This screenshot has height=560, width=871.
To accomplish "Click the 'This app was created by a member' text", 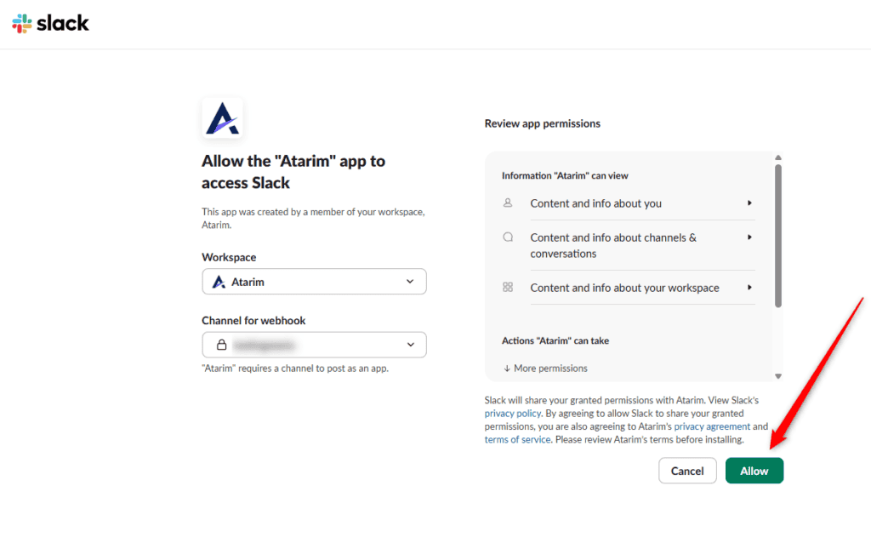I will pyautogui.click(x=313, y=219).
